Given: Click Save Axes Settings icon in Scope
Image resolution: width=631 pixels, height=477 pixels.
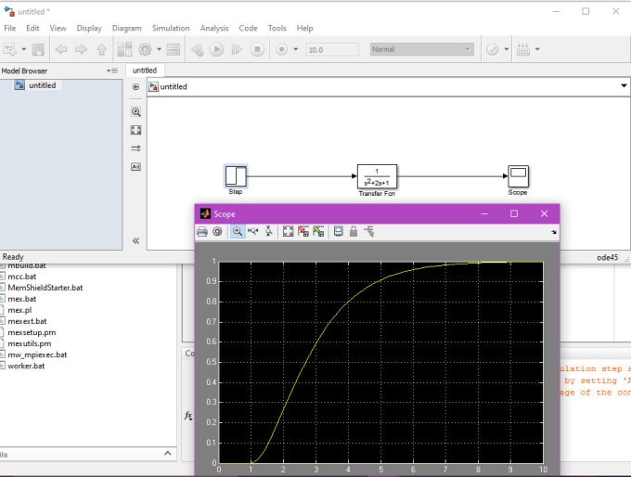Looking at the screenshot, I should [303, 231].
